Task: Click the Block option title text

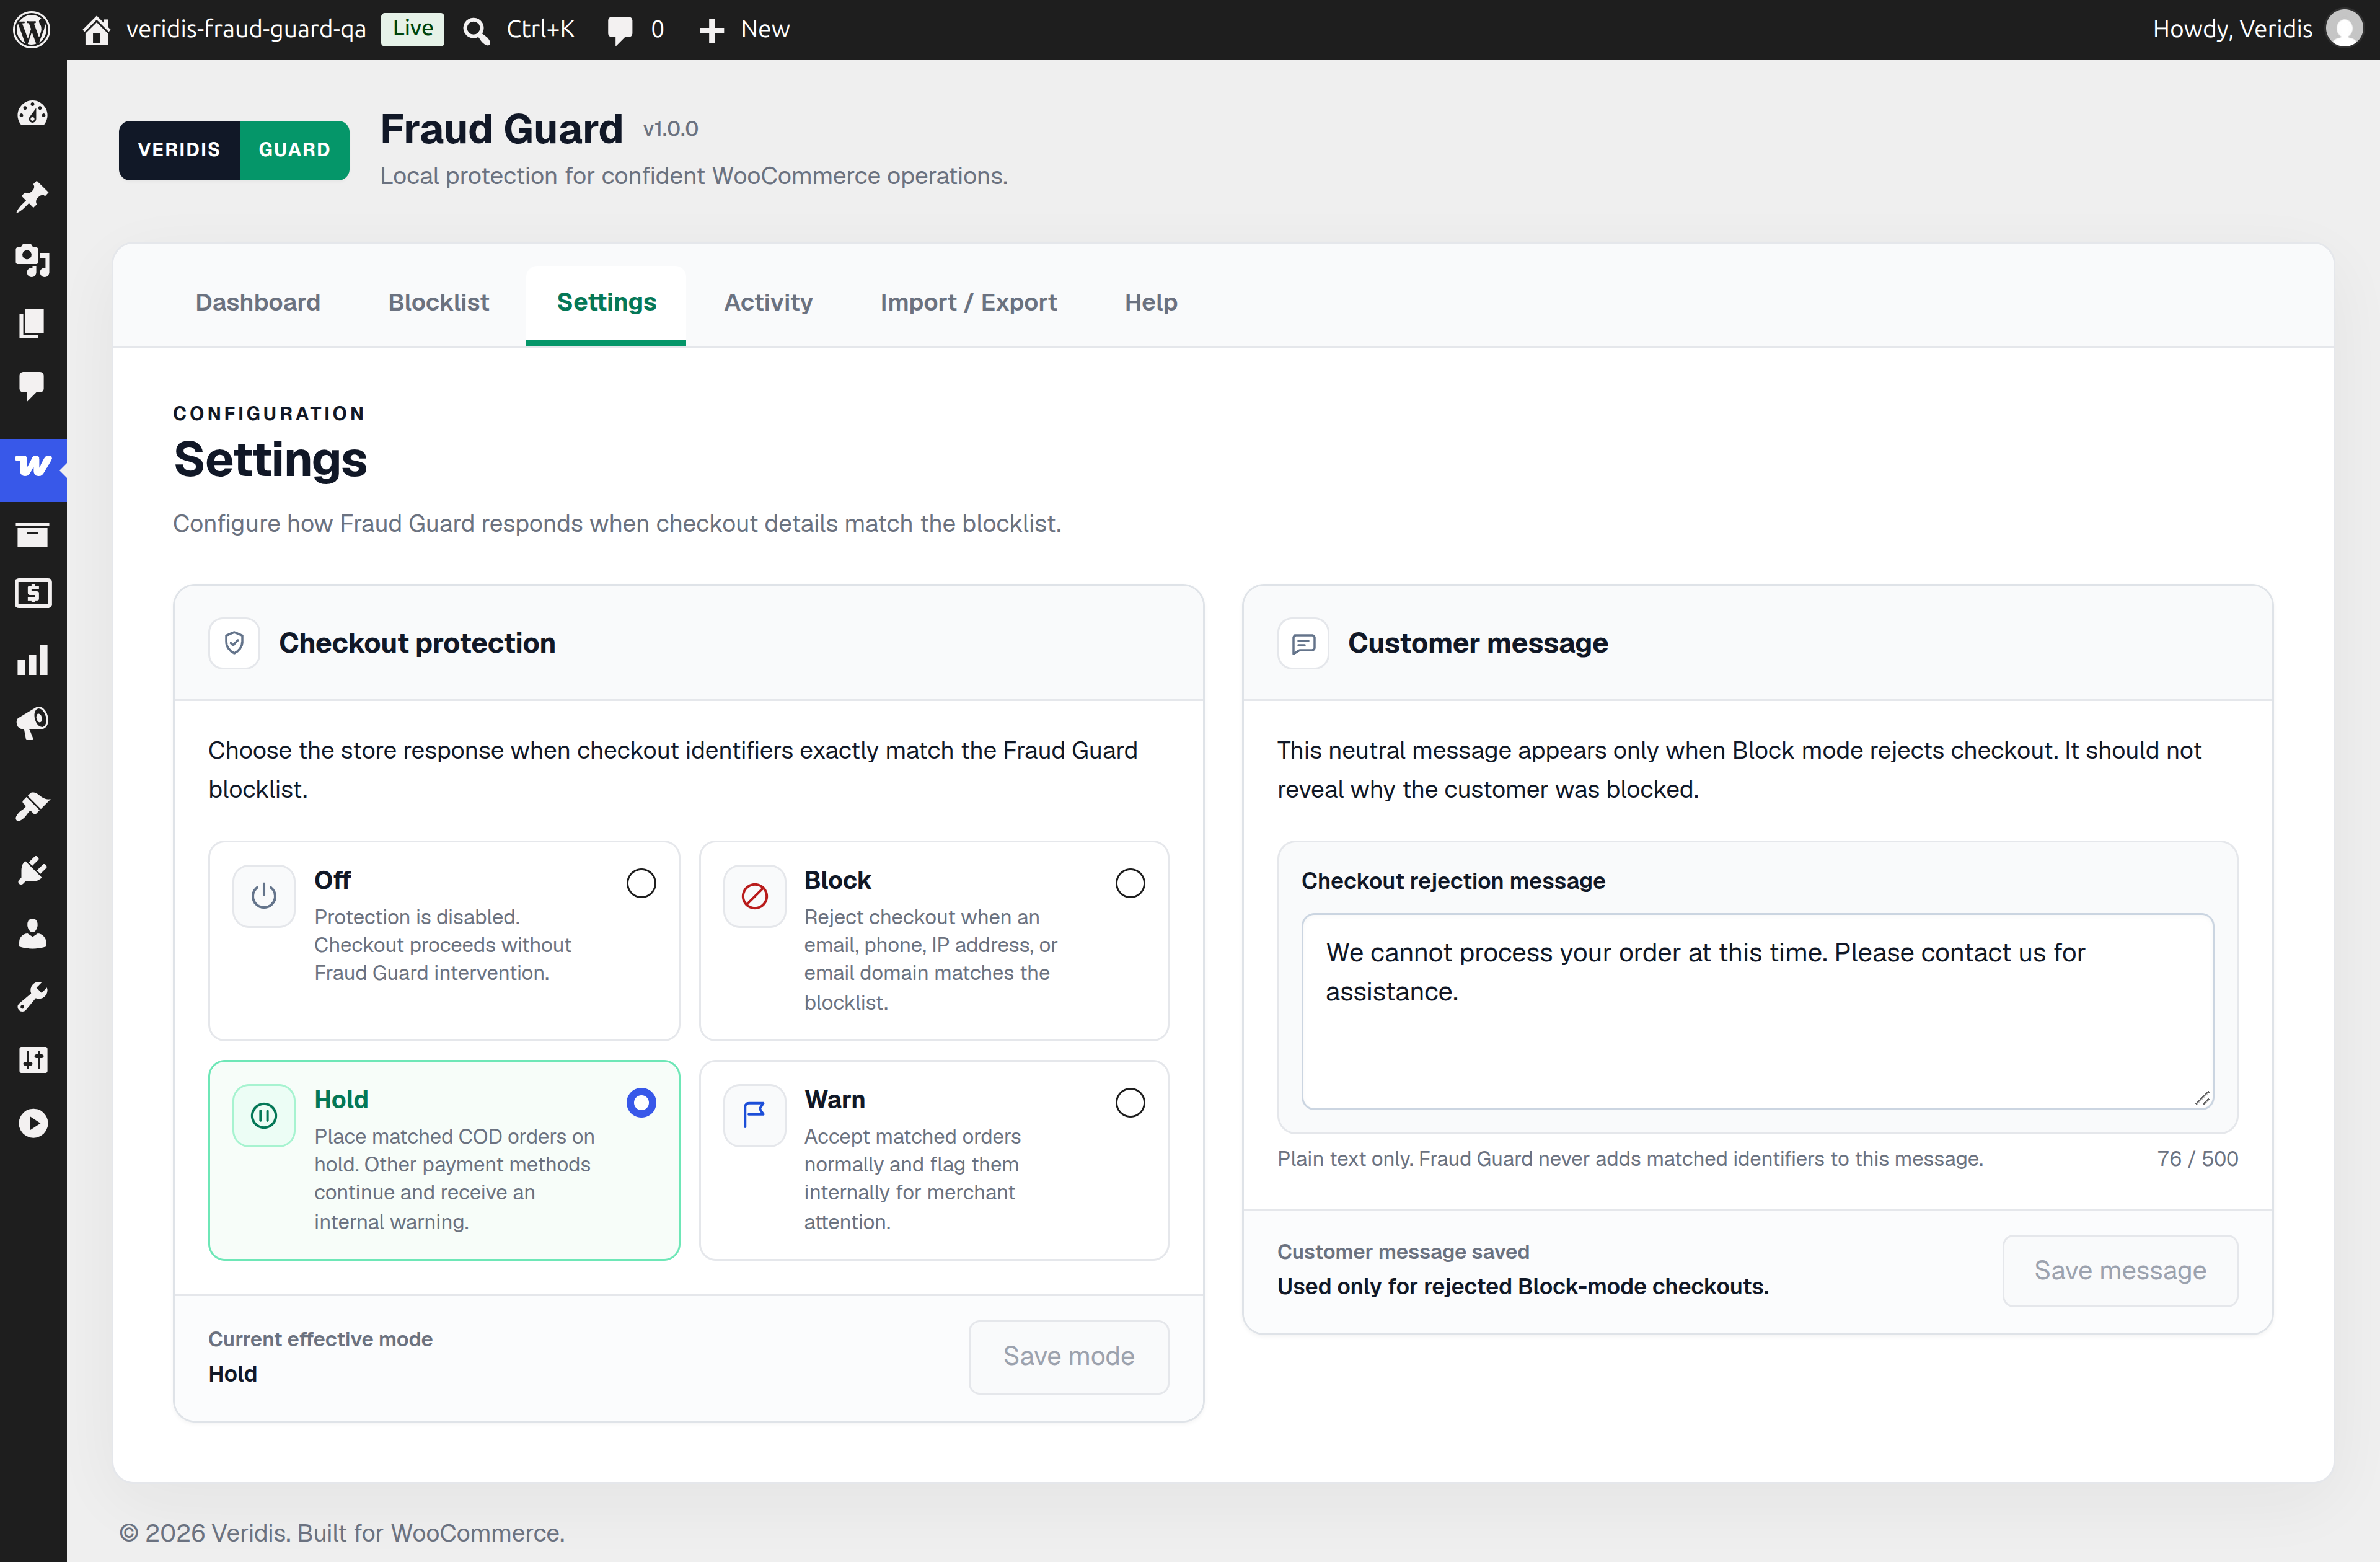Action: pos(838,880)
